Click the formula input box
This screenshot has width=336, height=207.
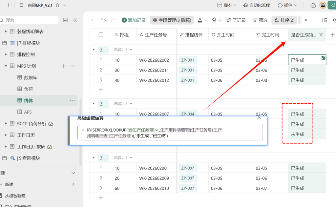(x=170, y=133)
